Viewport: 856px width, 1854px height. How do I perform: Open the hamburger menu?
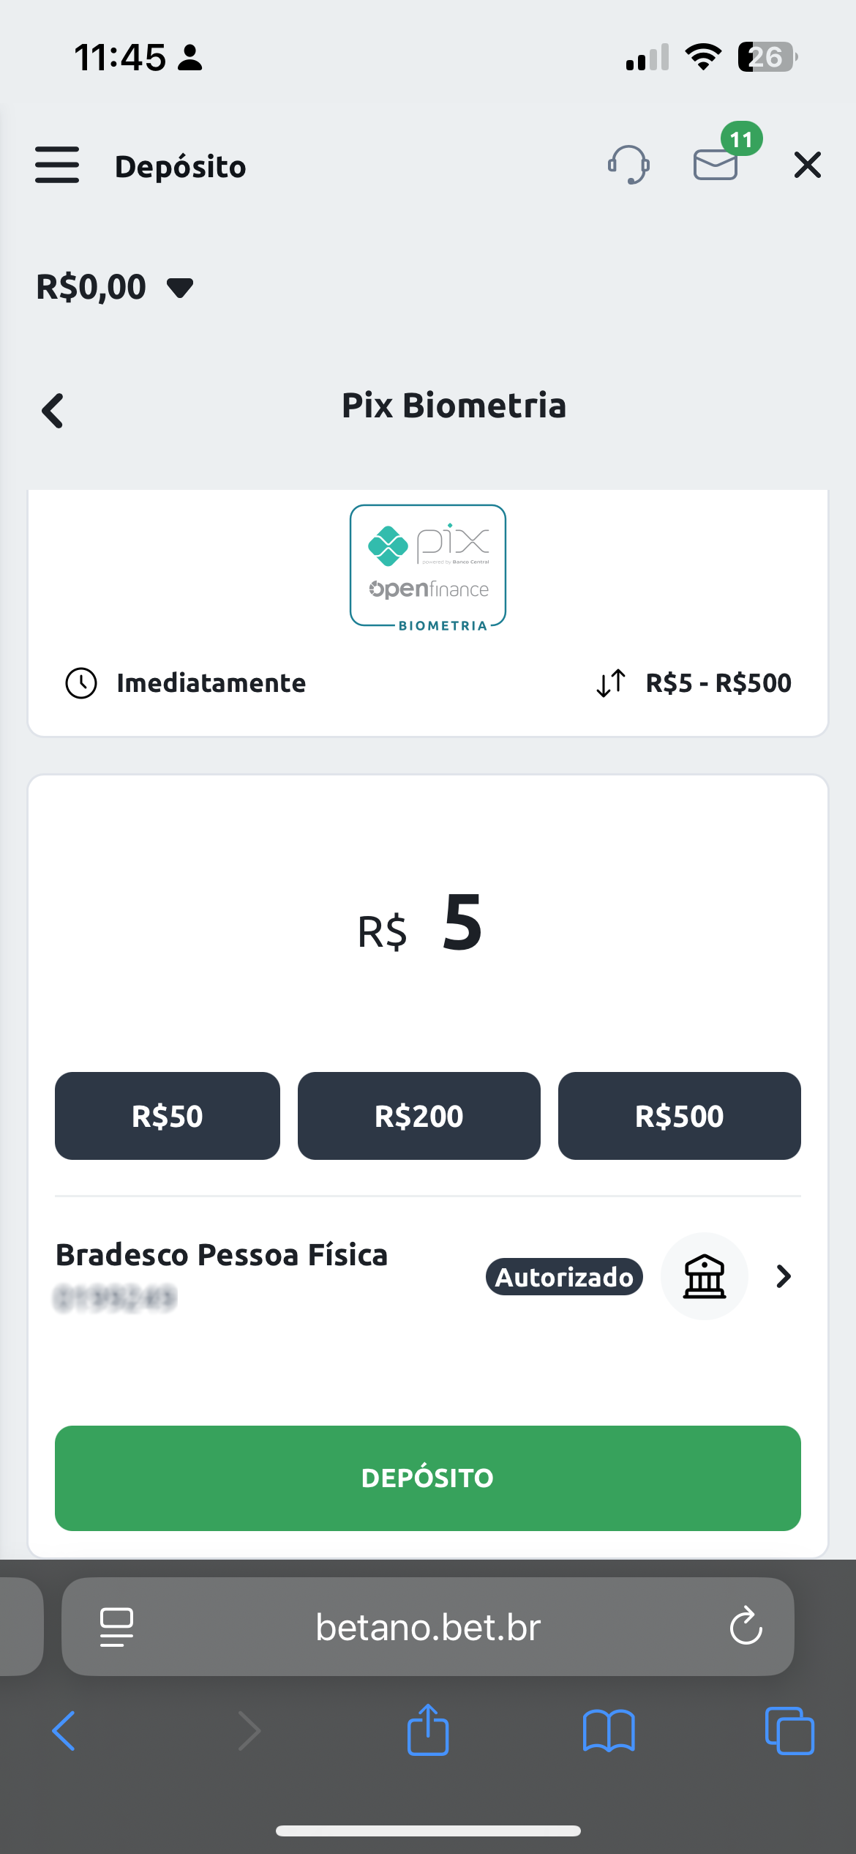point(57,165)
